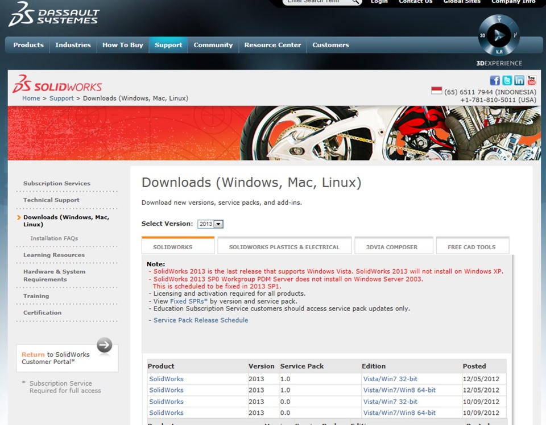The image size is (546, 425).
Task: Click the Dassault Systemes logo
Action: 54,15
